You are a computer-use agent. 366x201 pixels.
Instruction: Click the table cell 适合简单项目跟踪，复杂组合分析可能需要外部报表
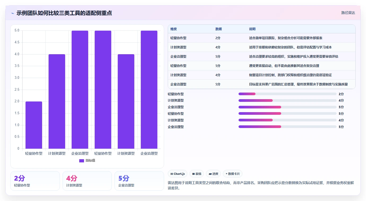tap(286, 38)
